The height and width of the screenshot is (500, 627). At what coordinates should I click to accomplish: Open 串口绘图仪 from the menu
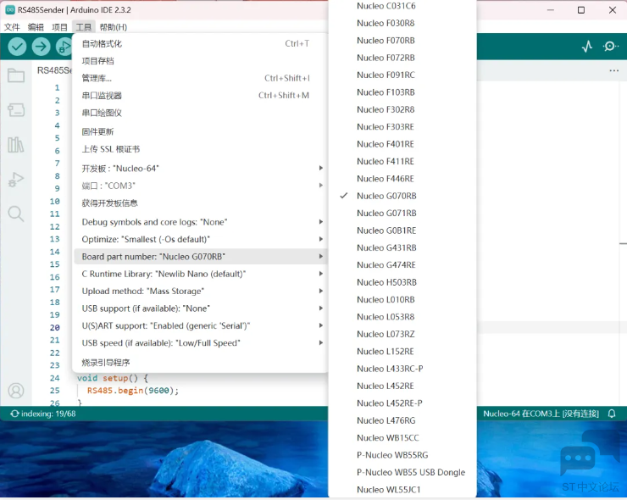point(201,113)
